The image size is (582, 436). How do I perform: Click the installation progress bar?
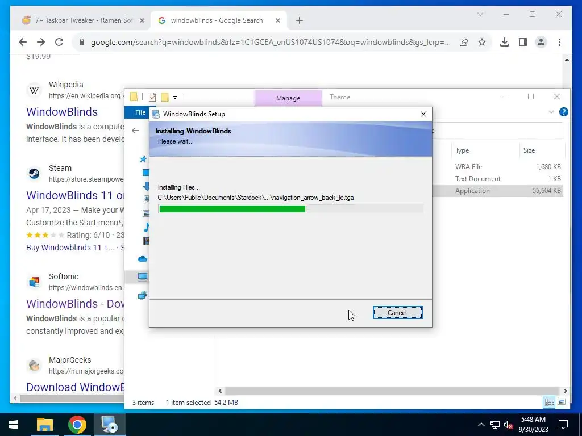pyautogui.click(x=290, y=209)
